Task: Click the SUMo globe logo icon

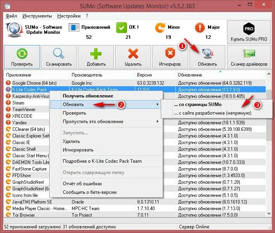Action: click(15, 30)
